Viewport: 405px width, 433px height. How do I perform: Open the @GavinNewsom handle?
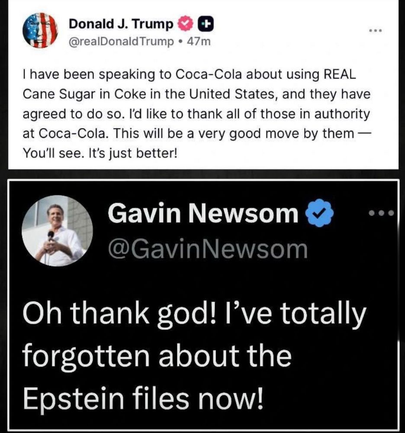point(208,249)
